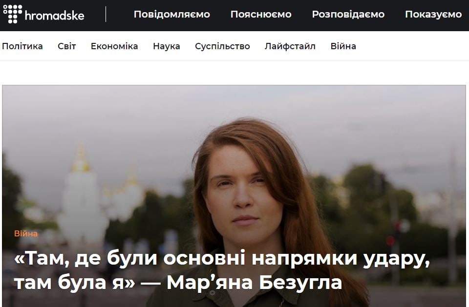Image resolution: width=469 pixels, height=307 pixels.
Task: Click the hromadske dotted logo icon
Action: click(x=13, y=14)
